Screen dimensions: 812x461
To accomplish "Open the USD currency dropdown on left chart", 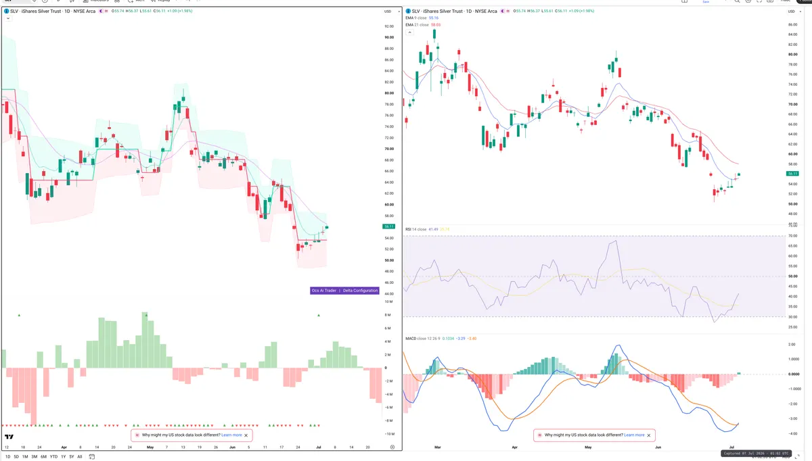I will point(391,11).
